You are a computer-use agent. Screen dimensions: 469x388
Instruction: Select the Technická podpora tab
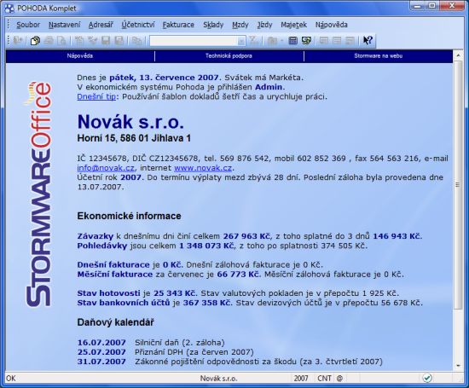229,56
